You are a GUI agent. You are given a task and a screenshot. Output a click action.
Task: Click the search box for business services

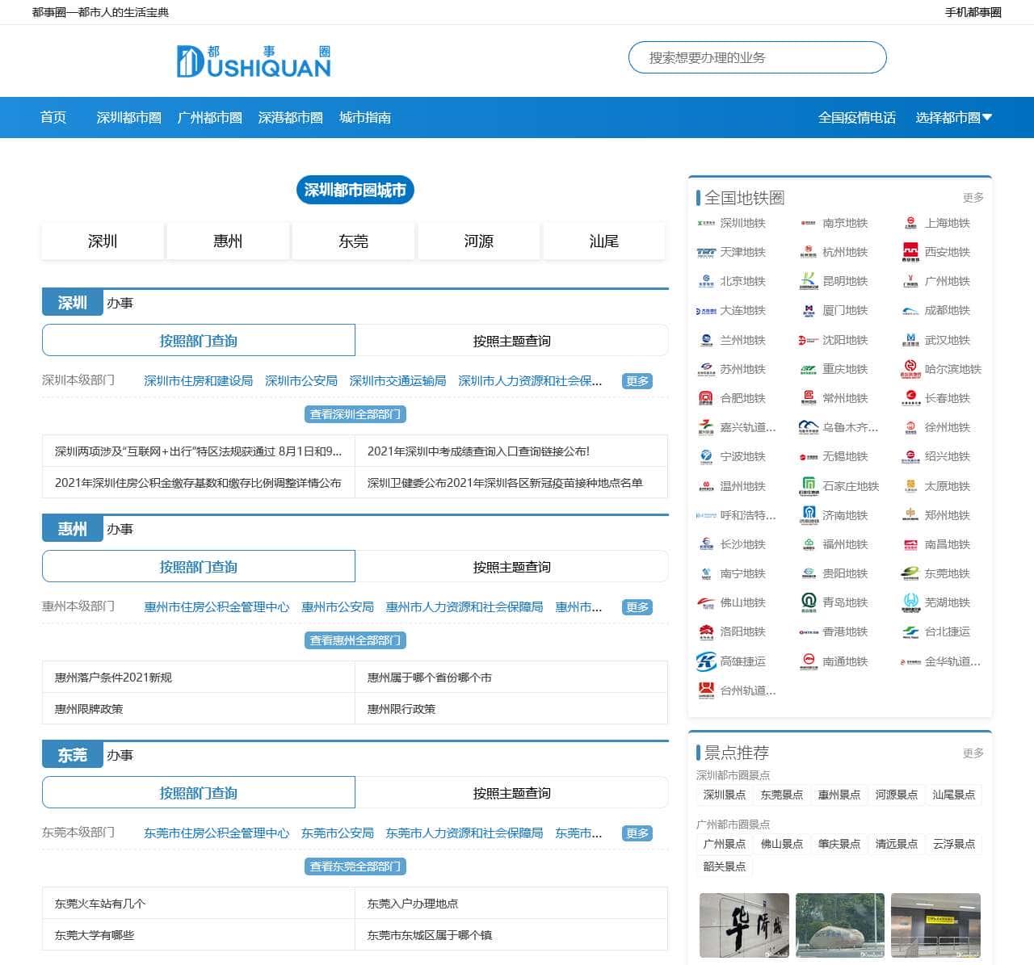click(757, 58)
